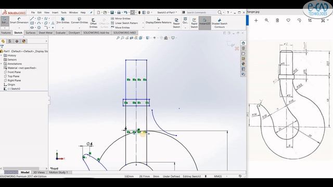This screenshot has height=187, width=333.
Task: Toggle the Exit Sketch button
Action: [5, 21]
